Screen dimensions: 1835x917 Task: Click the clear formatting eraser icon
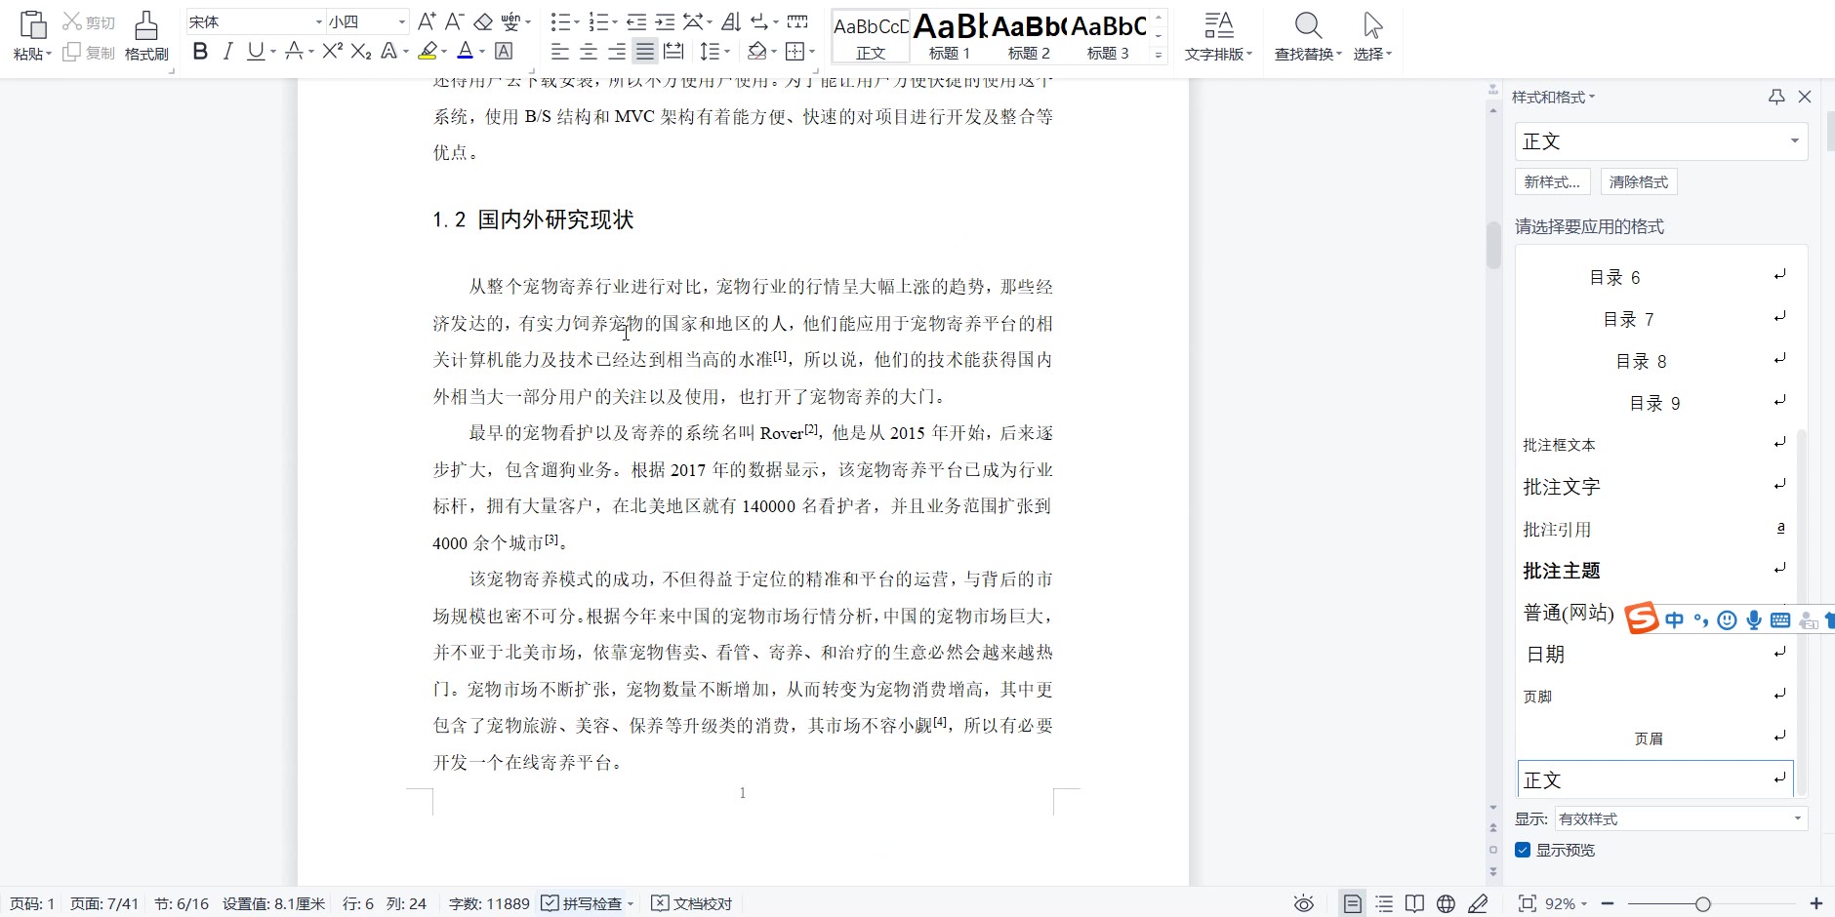point(483,21)
